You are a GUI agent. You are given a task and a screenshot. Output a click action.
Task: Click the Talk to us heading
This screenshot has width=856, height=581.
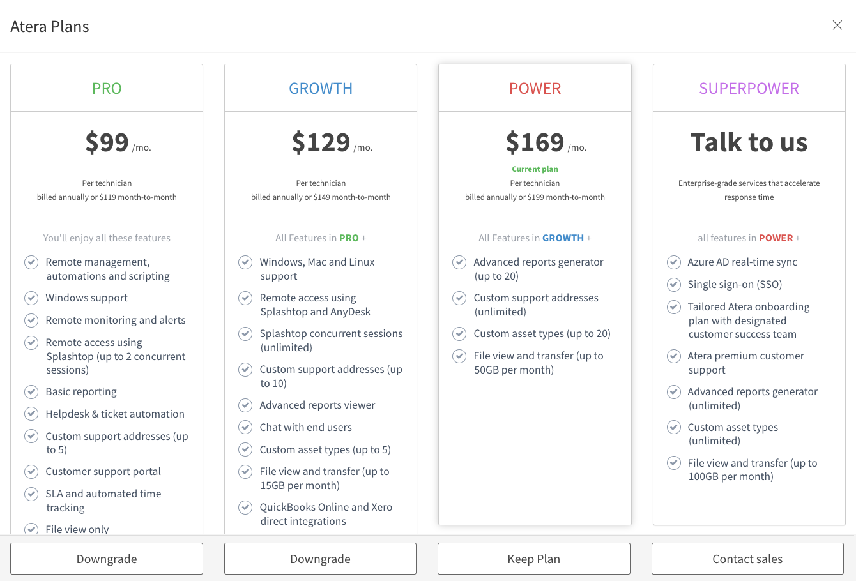(x=749, y=142)
